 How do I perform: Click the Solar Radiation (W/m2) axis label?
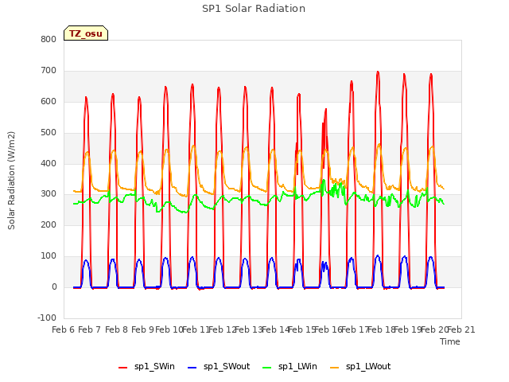click(x=11, y=181)
